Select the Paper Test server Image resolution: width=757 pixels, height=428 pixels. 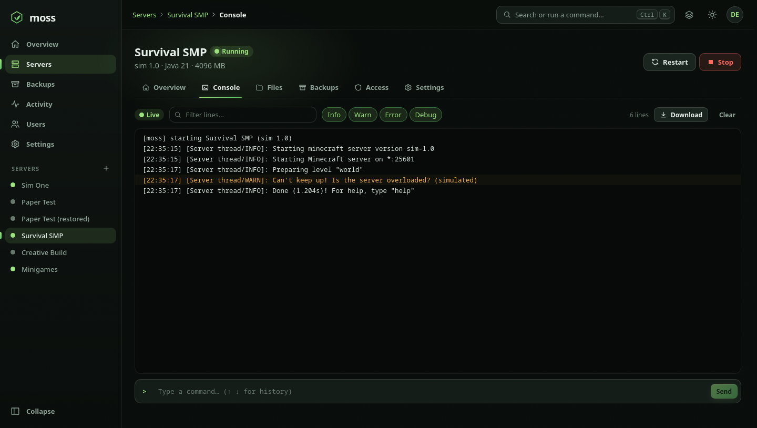click(x=60, y=202)
